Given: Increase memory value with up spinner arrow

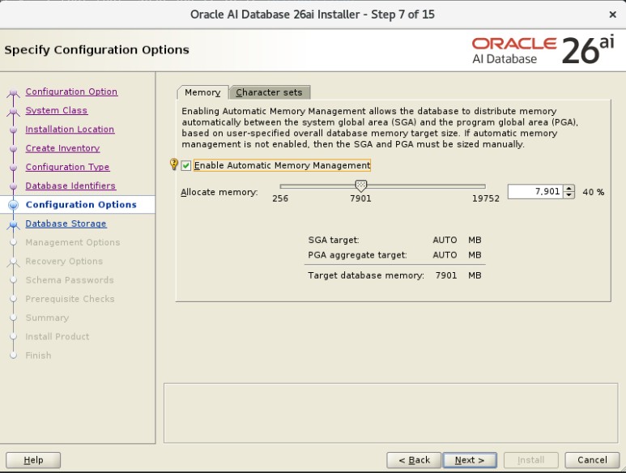Looking at the screenshot, I should (x=569, y=189).
